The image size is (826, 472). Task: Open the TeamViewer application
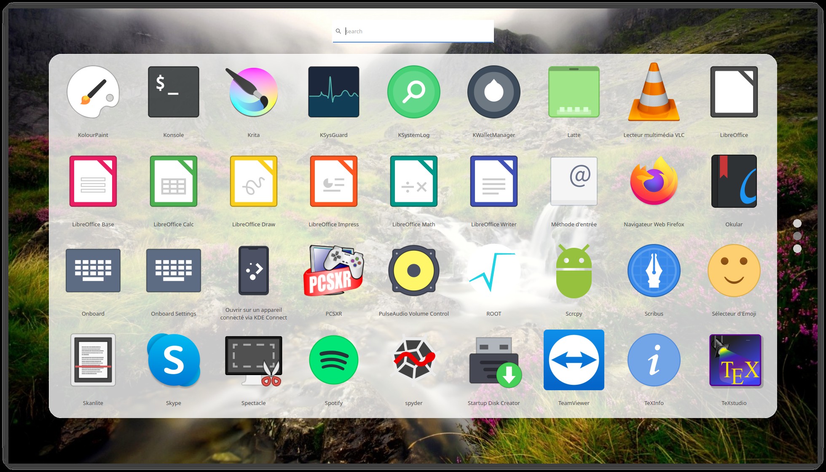click(574, 360)
